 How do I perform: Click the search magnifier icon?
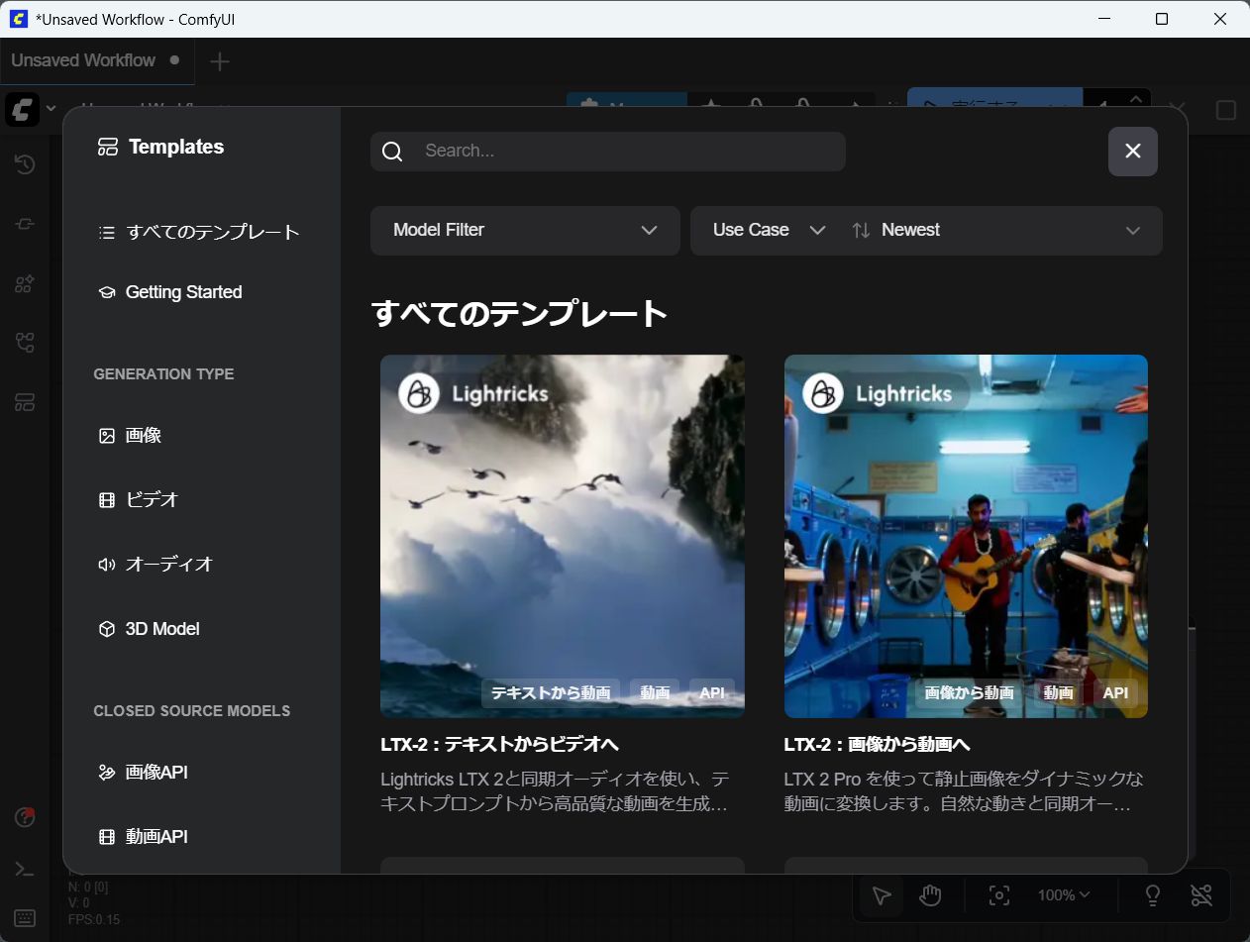pyautogui.click(x=392, y=152)
